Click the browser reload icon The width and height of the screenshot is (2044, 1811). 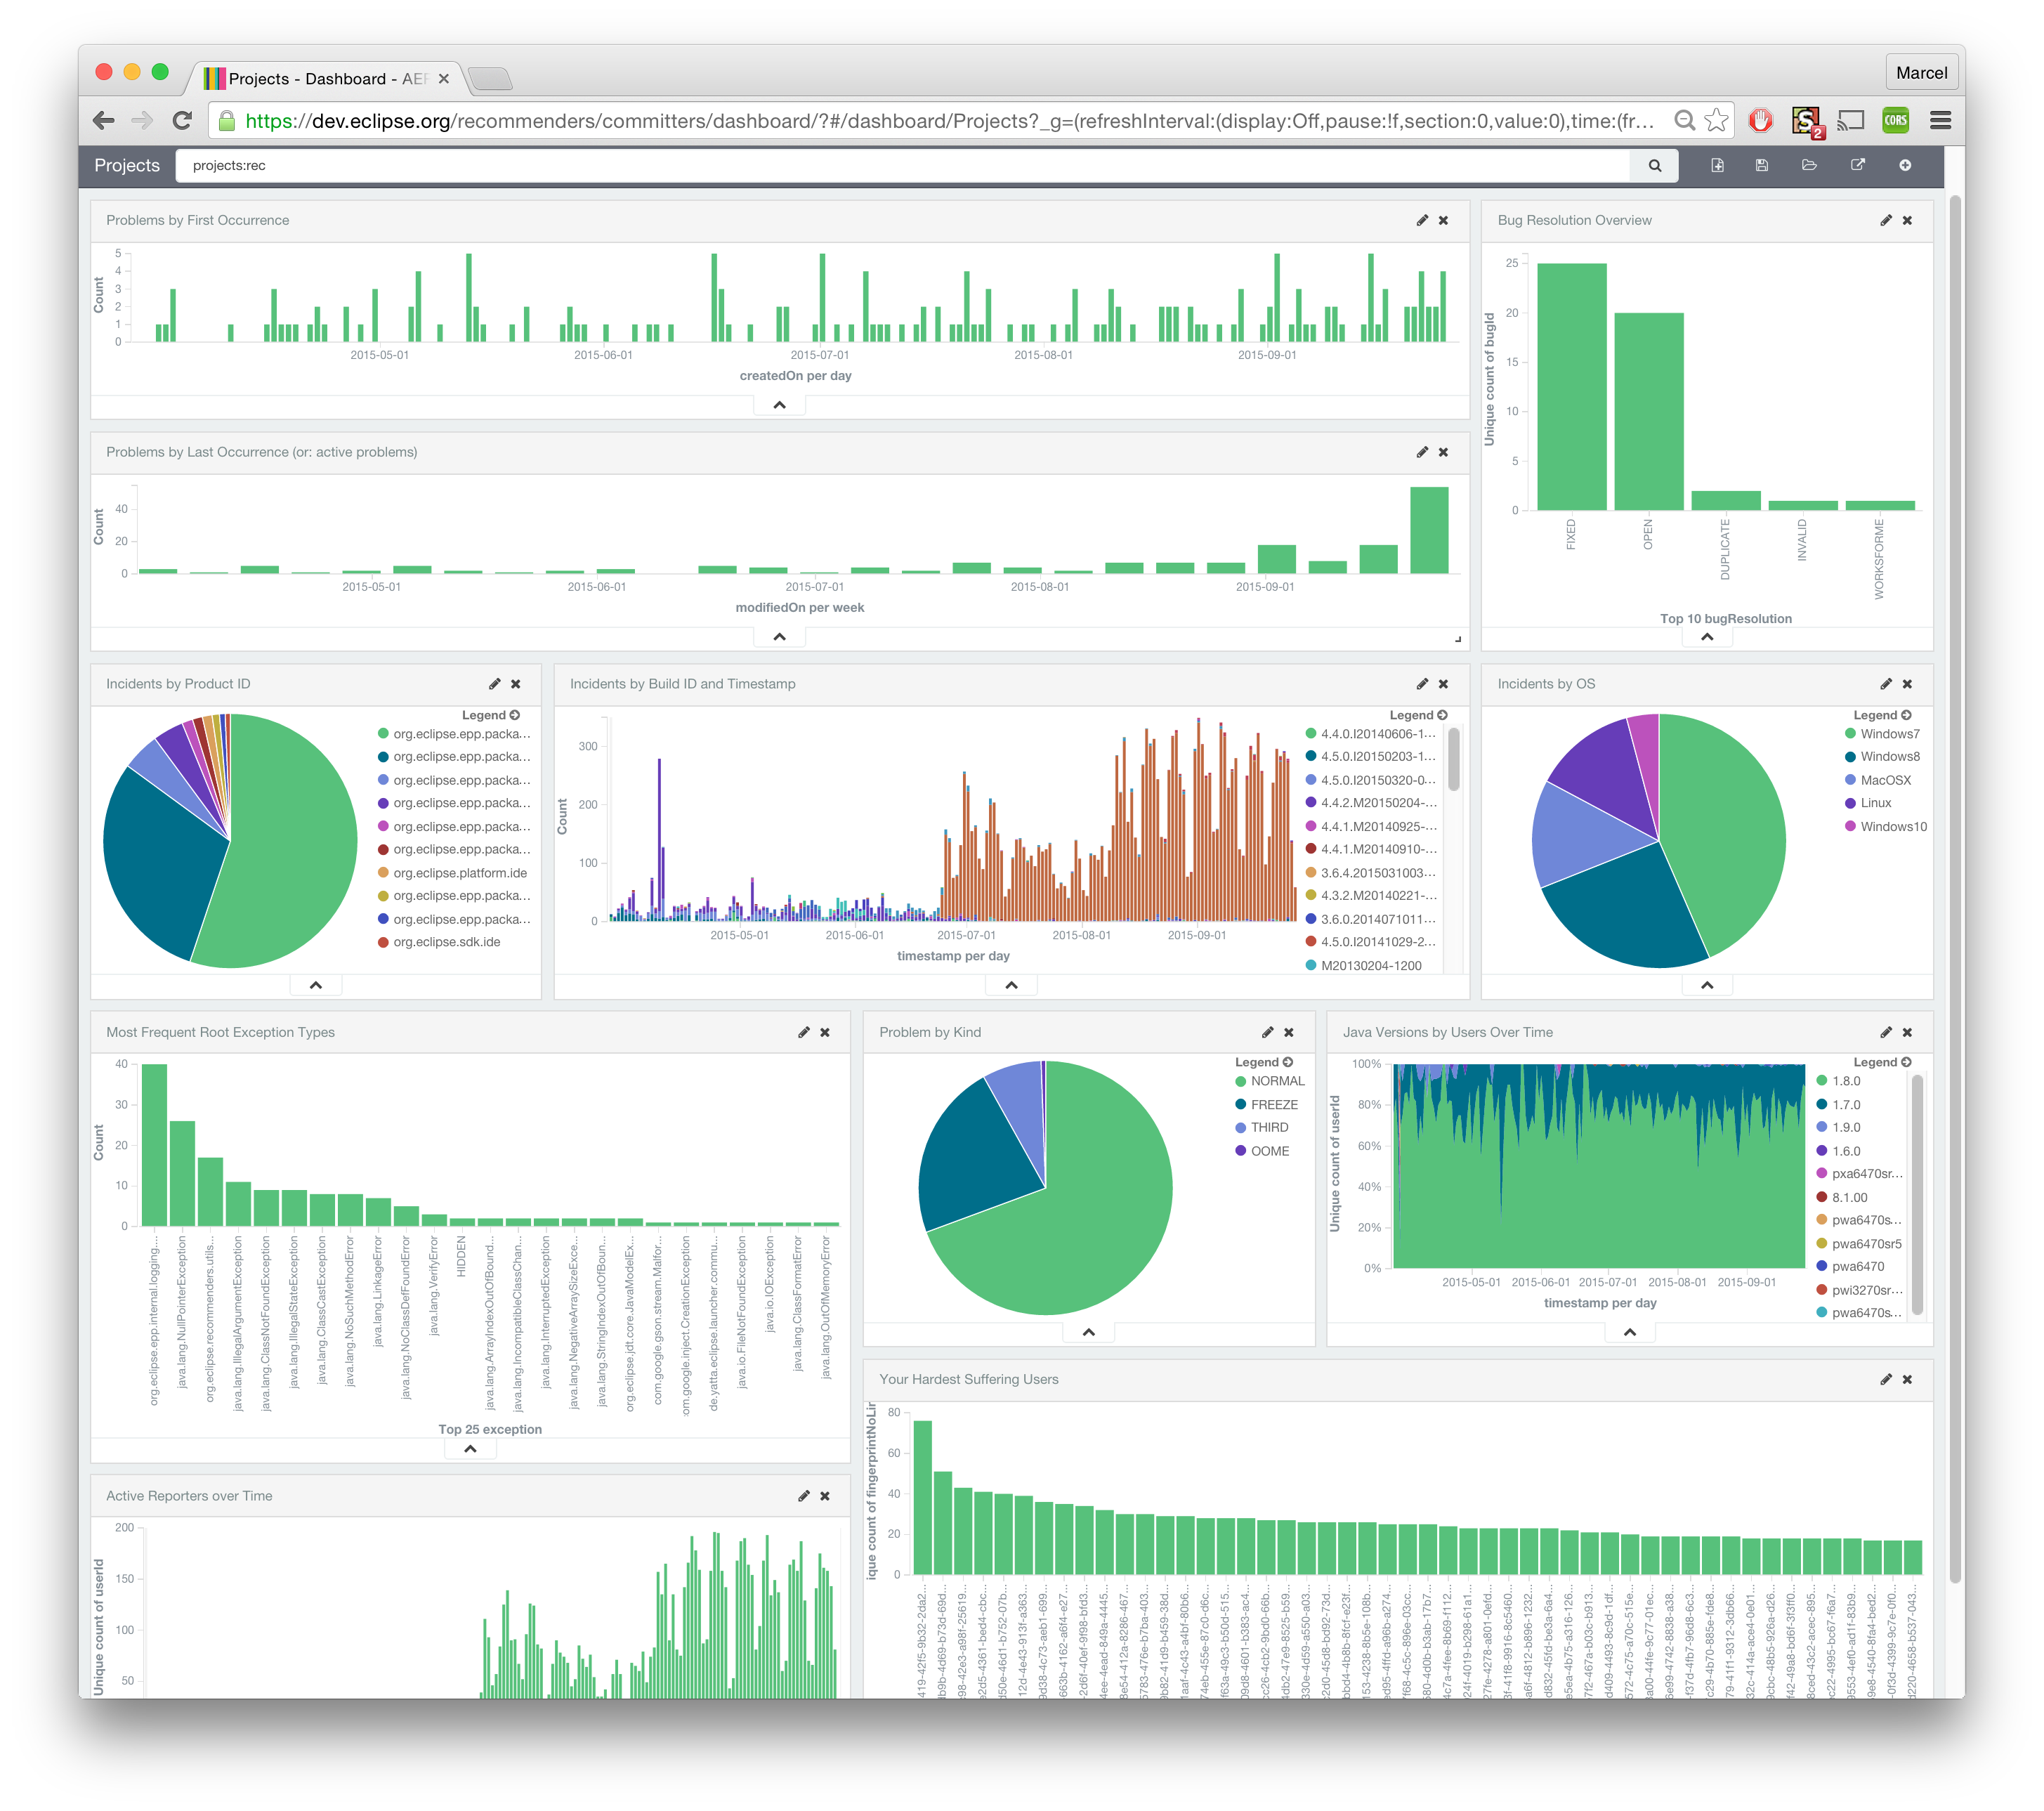tap(182, 121)
